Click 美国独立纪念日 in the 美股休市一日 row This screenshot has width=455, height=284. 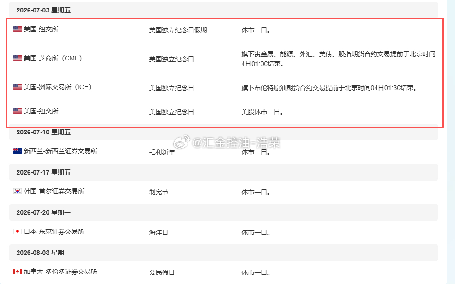click(x=171, y=112)
